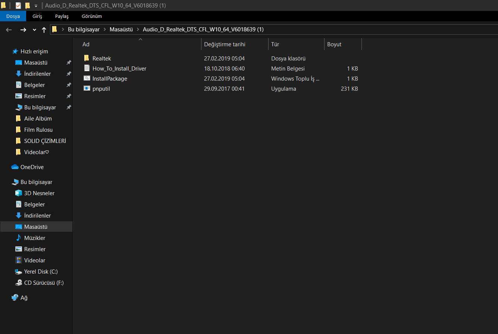
Task: Click the file name 'InstallPackage'
Action: [110, 79]
